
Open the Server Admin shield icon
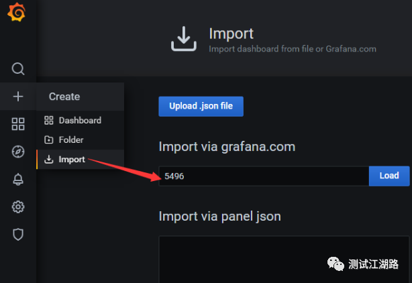click(x=18, y=235)
